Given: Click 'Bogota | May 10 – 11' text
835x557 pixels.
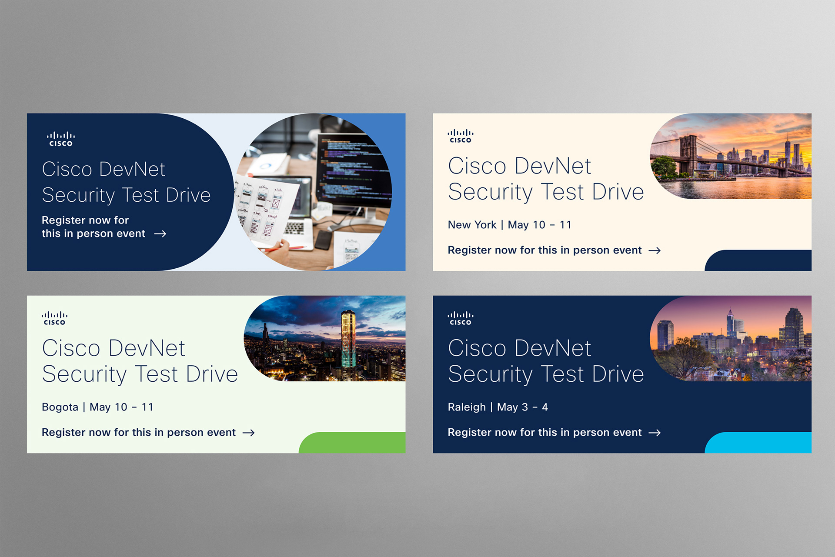Looking at the screenshot, I should (x=97, y=407).
